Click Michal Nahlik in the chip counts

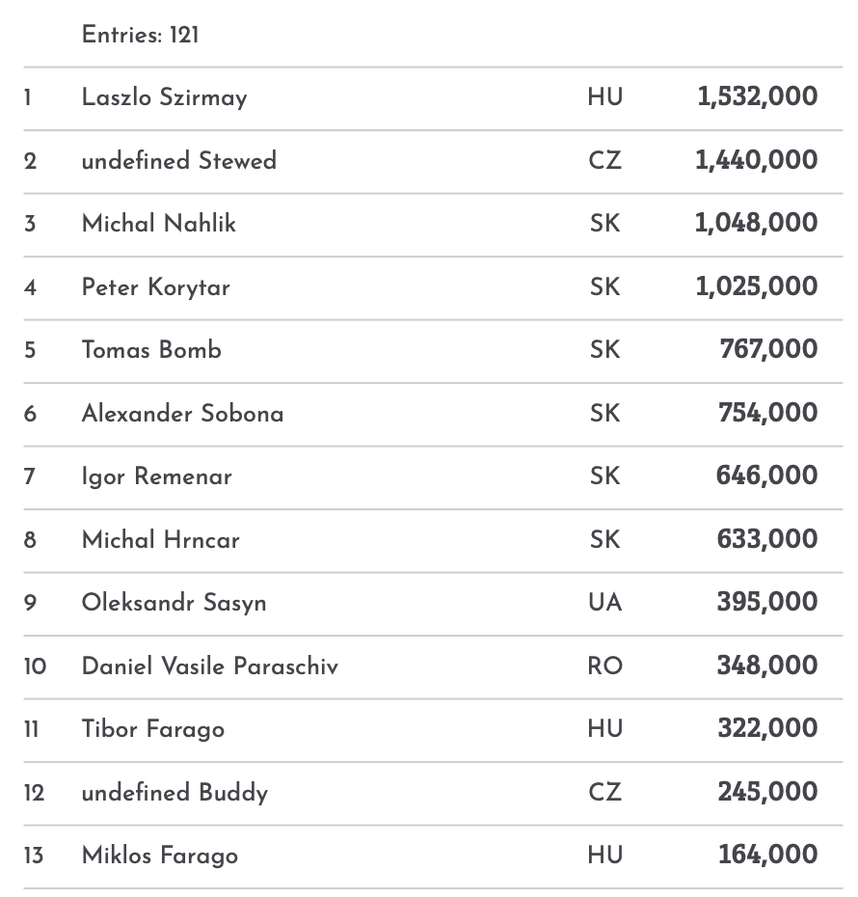[x=158, y=224]
